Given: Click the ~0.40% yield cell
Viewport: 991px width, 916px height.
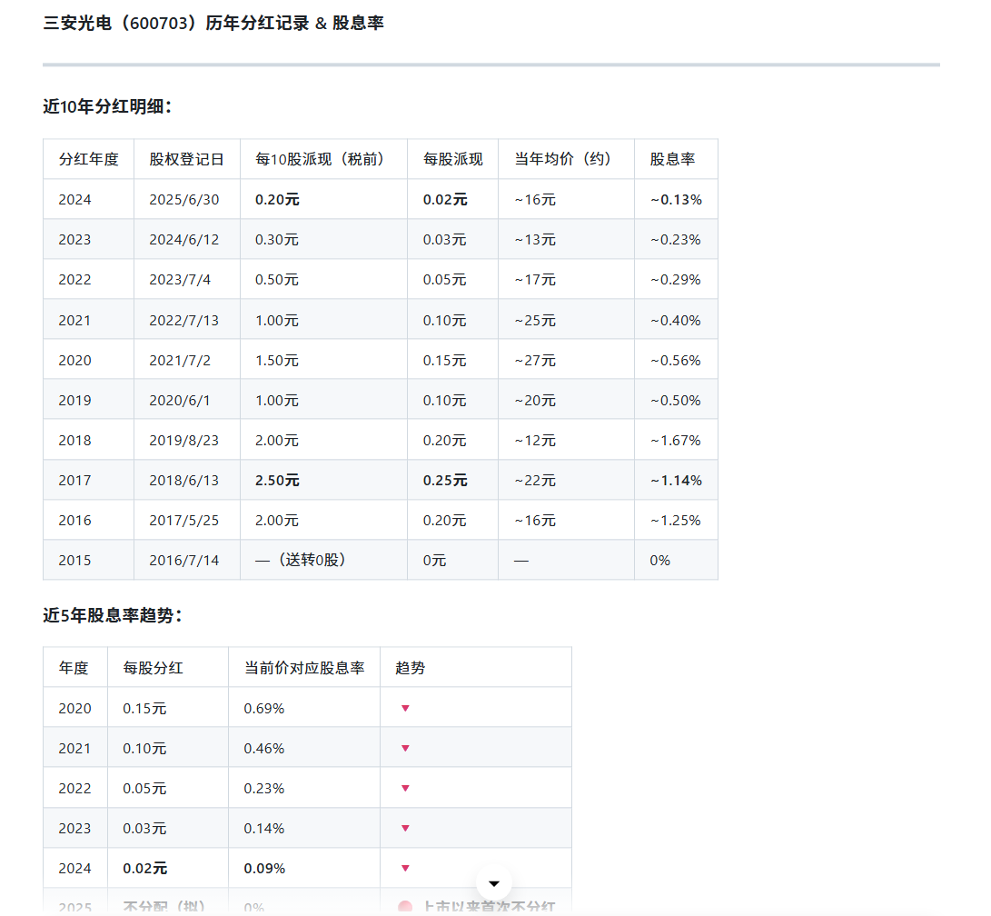Looking at the screenshot, I should tap(676, 321).
